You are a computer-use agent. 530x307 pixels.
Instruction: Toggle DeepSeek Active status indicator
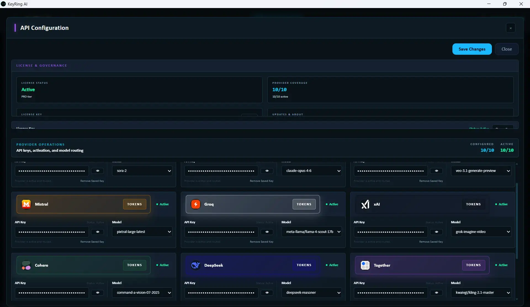(332, 265)
